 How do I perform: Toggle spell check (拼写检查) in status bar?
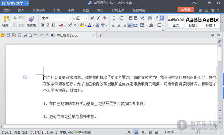click(x=83, y=132)
